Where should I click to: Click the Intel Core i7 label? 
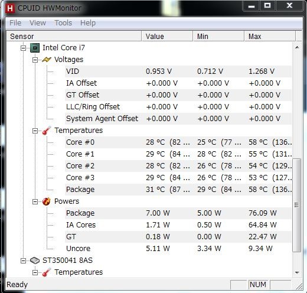click(64, 48)
